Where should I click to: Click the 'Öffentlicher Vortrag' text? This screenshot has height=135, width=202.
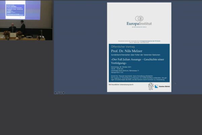tap(123, 47)
